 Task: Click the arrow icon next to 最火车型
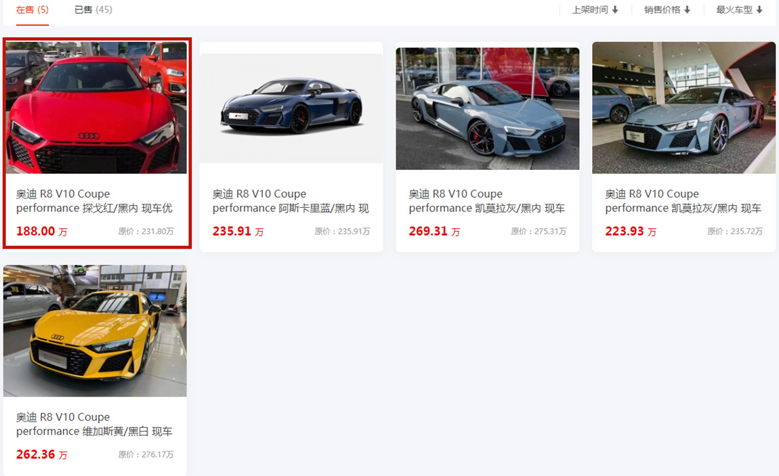click(759, 10)
